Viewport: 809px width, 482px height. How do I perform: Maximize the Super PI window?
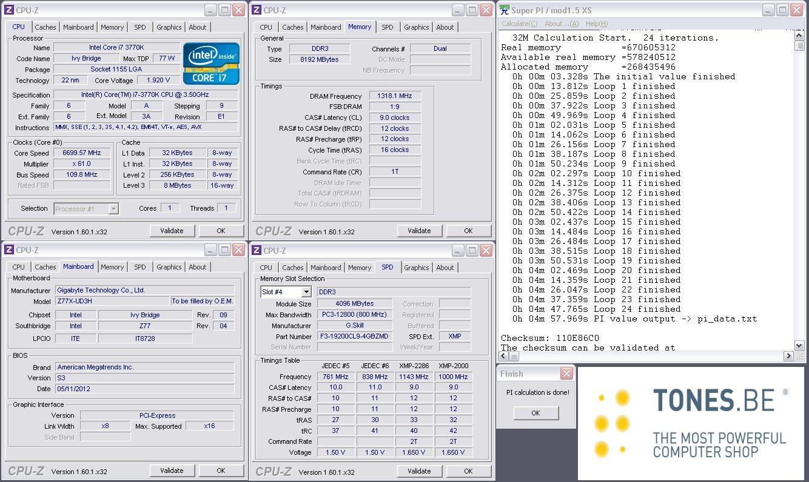pyautogui.click(x=782, y=10)
